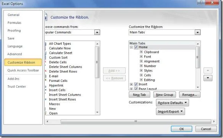Open the Formulas options category
This screenshot has width=223, height=138.
[15, 23]
